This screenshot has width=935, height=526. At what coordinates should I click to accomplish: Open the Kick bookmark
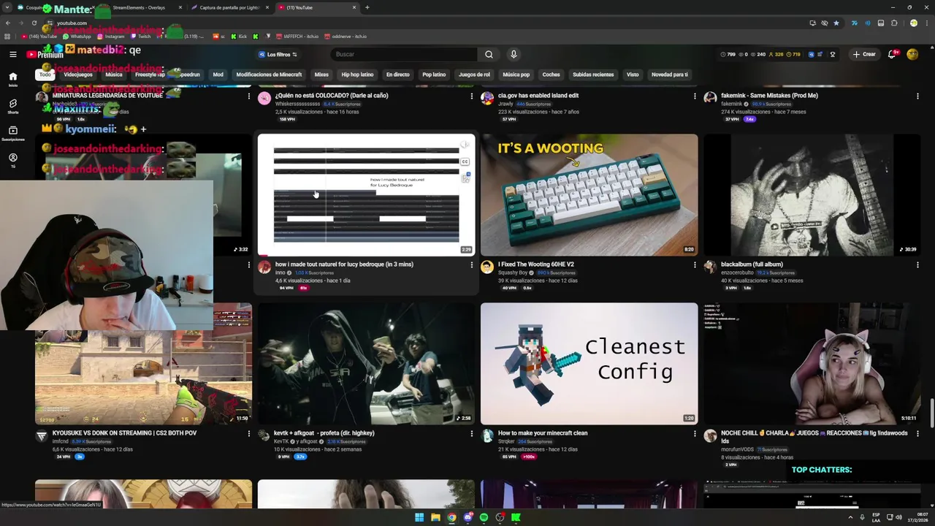[x=239, y=37]
